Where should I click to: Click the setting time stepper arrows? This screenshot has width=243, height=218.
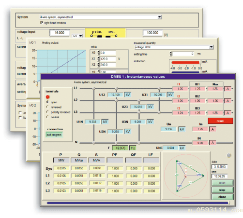click(x=171, y=54)
